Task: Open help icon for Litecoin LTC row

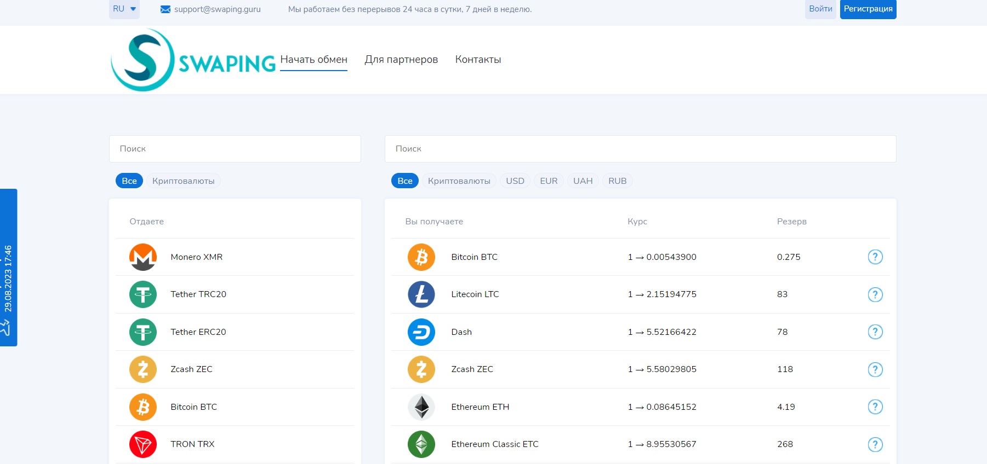Action: coord(875,294)
